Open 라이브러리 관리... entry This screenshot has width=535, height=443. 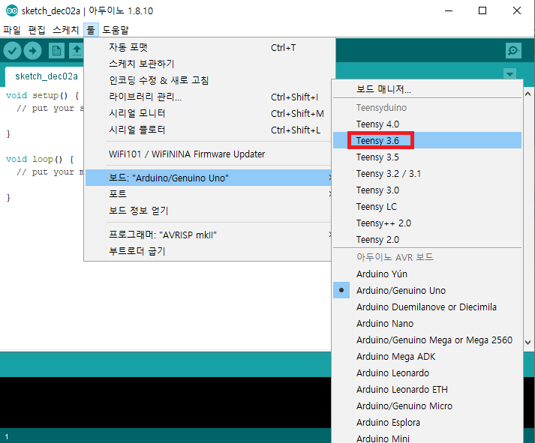tap(208, 97)
